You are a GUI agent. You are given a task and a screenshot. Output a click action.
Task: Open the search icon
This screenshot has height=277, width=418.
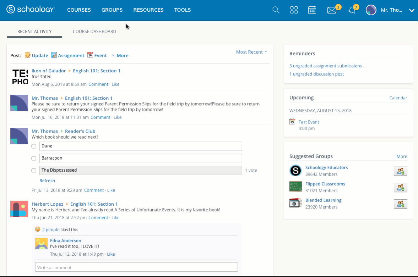coord(276,10)
